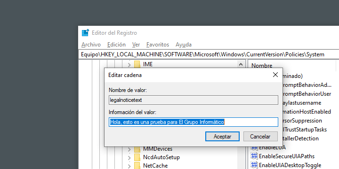The height and width of the screenshot is (169, 339).
Task: Click the tree scrollbar up arrow
Action: tap(241, 64)
